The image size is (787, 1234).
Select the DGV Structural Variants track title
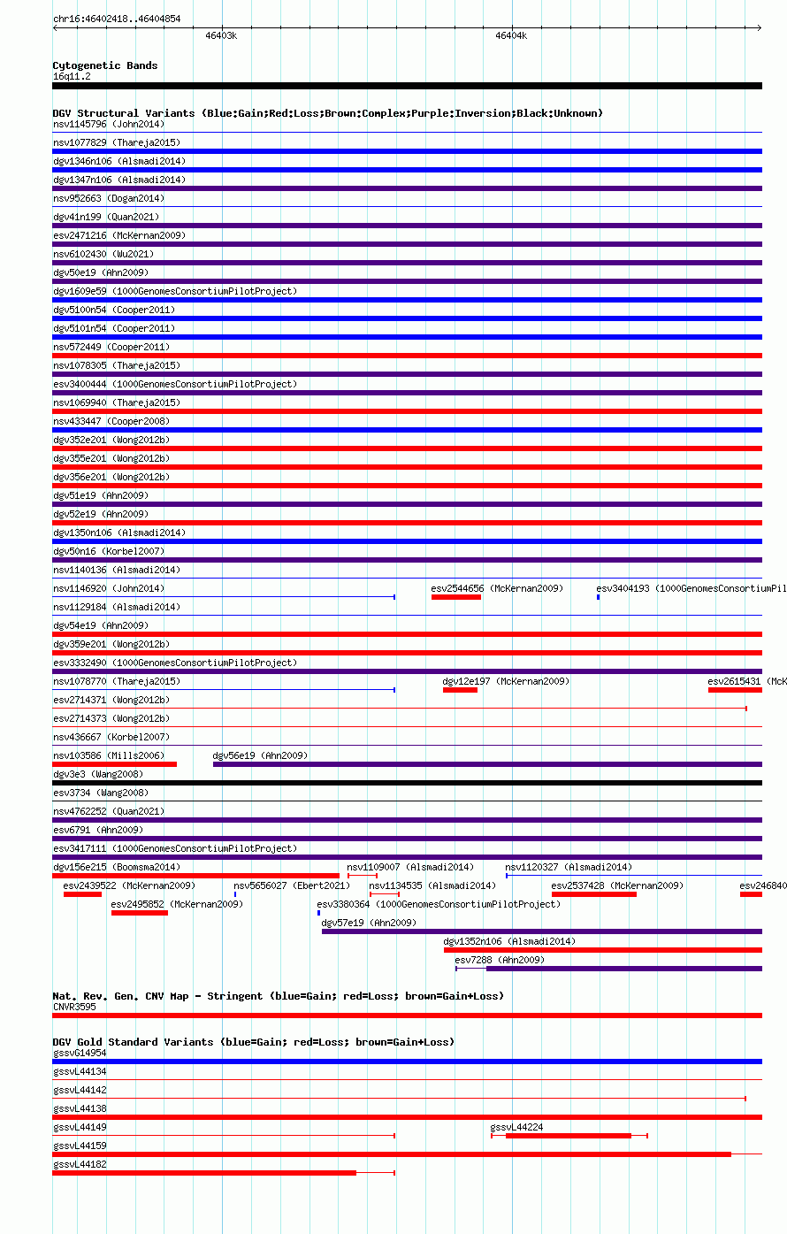click(328, 113)
